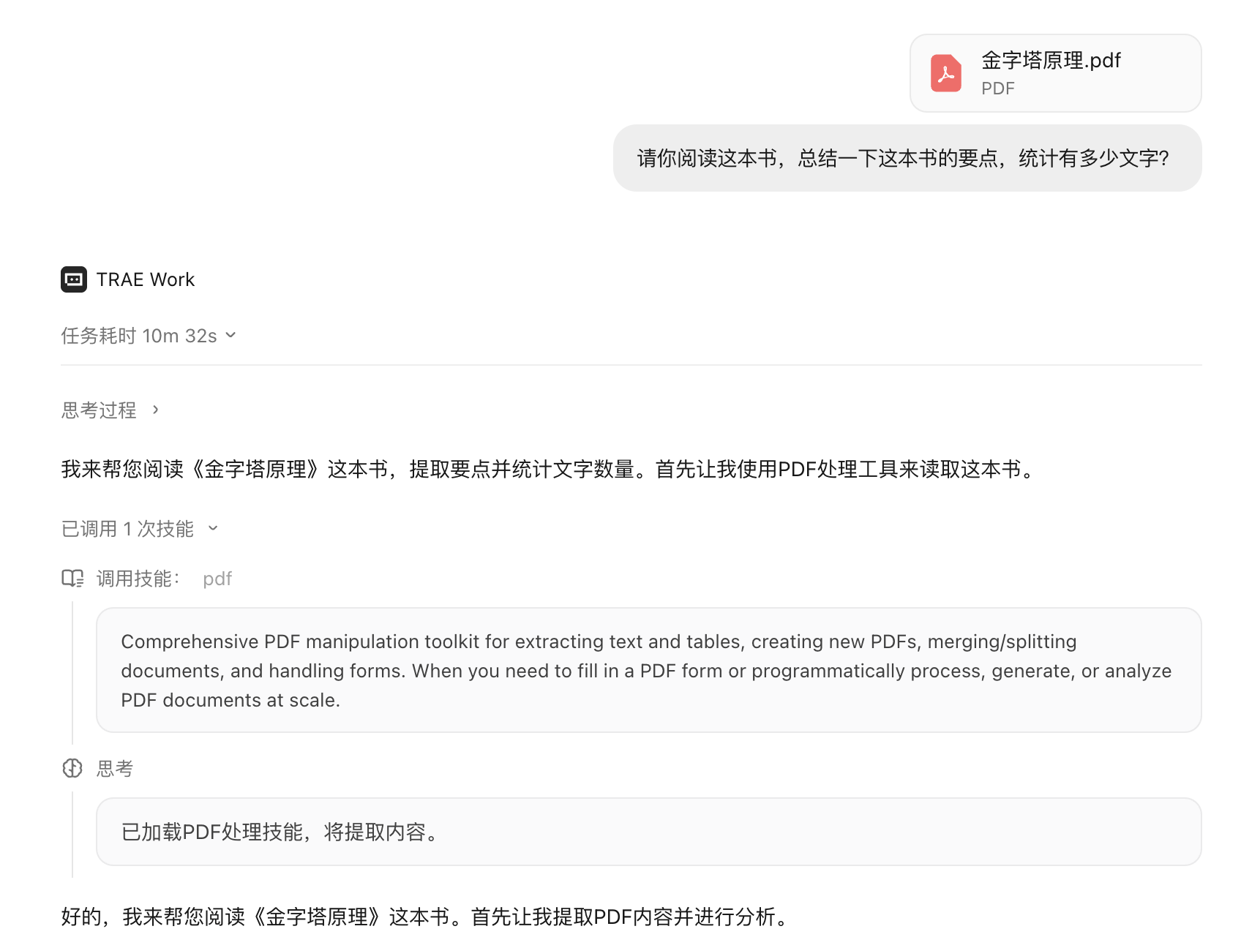Screen dimensions: 1241x948
Task: Click the TRAE Work logo icon
Action: click(74, 279)
